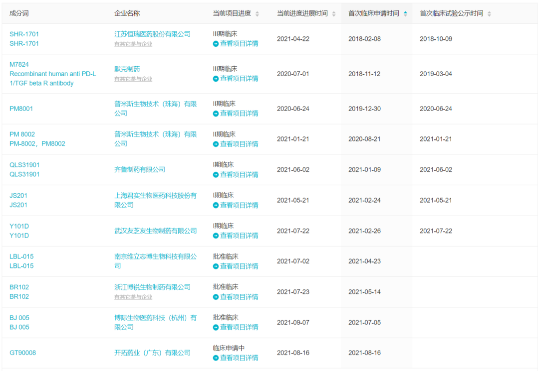The height and width of the screenshot is (371, 539).
Task: Open company 默克制药
Action: (127, 69)
